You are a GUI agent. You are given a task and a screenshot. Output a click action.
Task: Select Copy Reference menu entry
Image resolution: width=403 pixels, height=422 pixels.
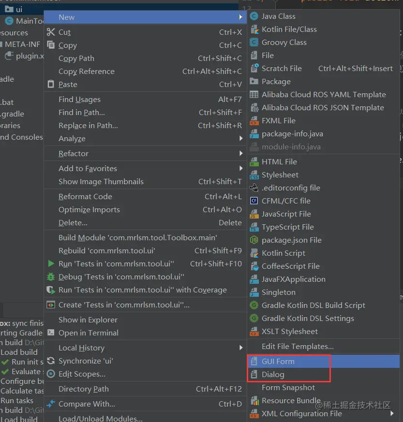tap(145, 72)
